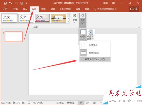Toggle the 批注 comments button

(71, 103)
